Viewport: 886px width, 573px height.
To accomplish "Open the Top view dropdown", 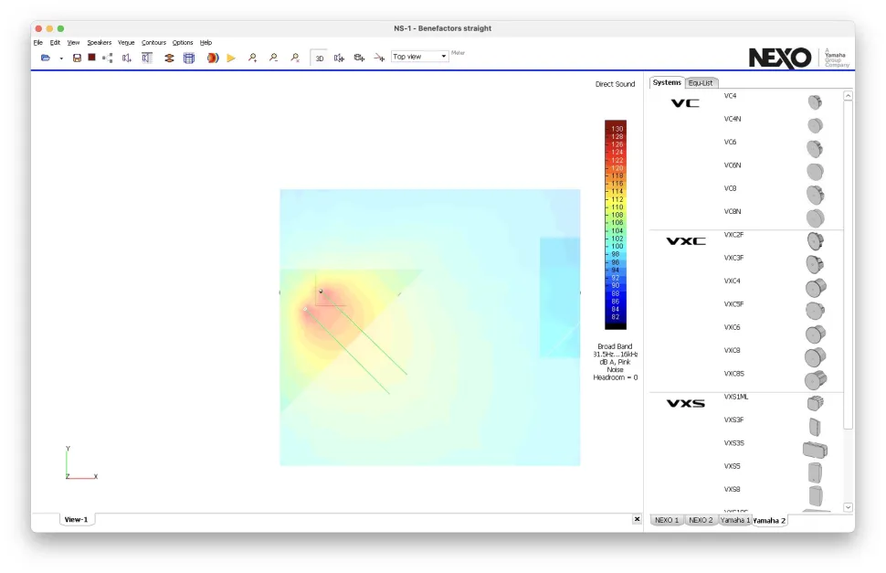I will tap(419, 57).
